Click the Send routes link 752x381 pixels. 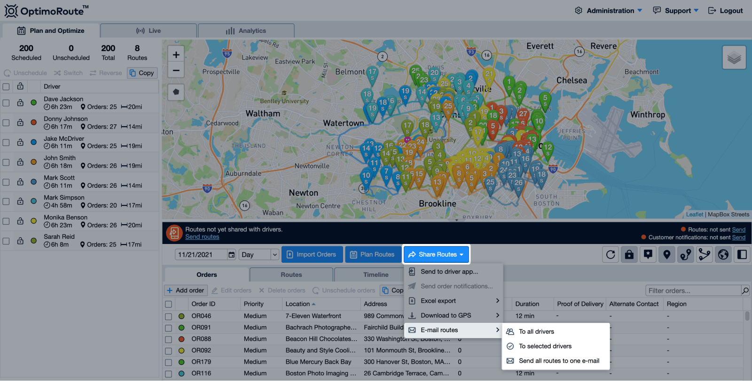pyautogui.click(x=202, y=237)
